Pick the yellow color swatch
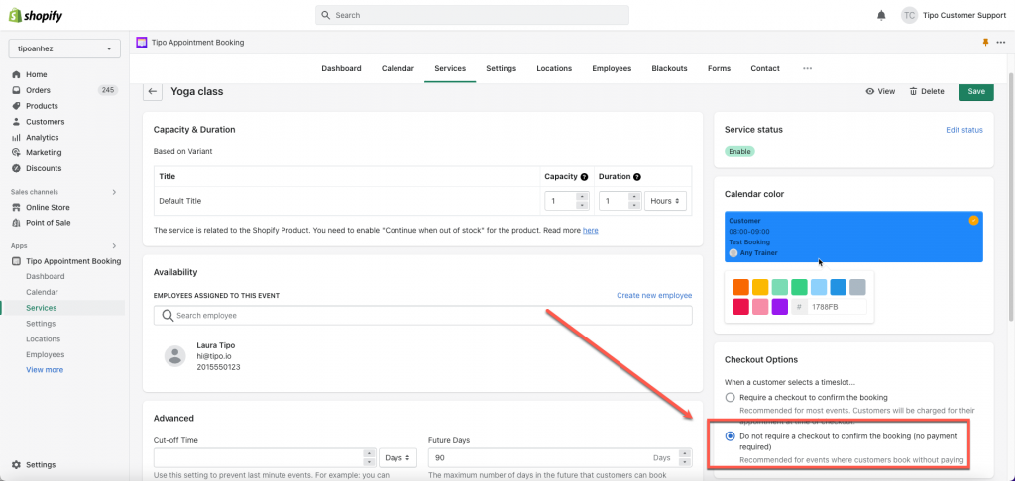The width and height of the screenshot is (1015, 481). [x=760, y=287]
